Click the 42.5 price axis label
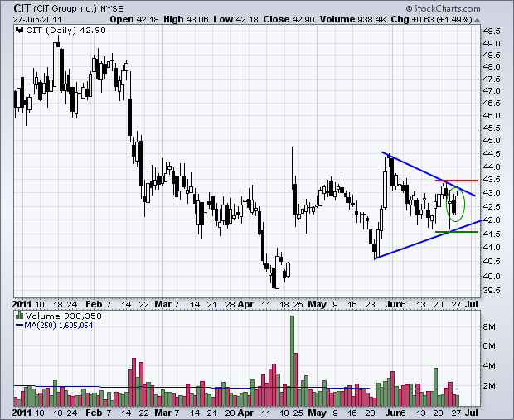 point(492,207)
